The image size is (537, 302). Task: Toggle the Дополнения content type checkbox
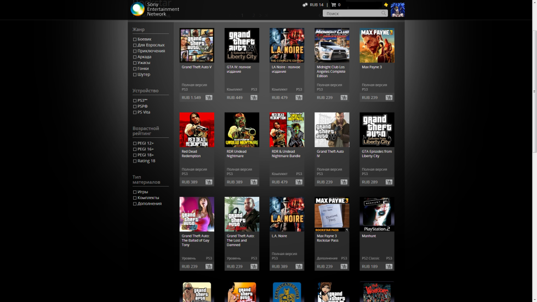[x=135, y=204]
